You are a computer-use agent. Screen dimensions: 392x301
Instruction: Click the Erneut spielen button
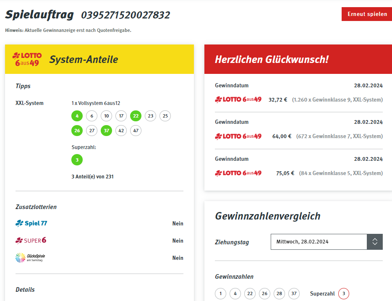[x=367, y=14]
